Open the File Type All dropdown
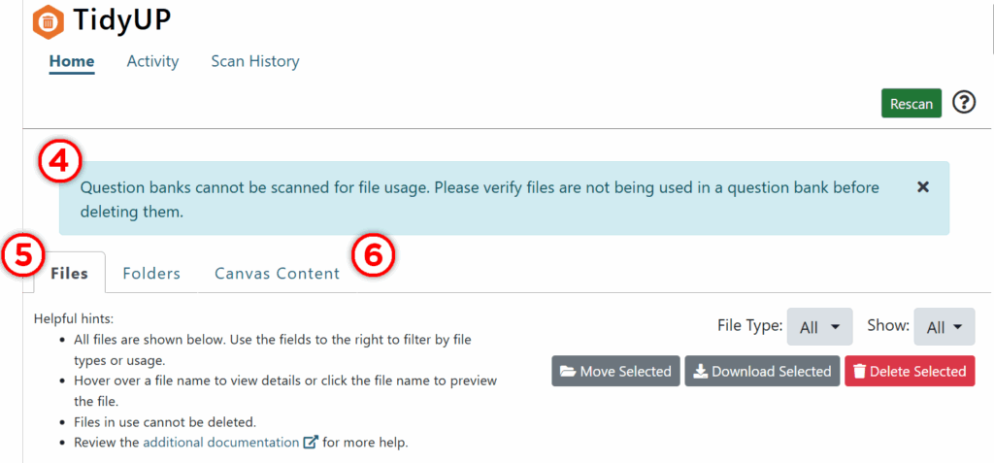The width and height of the screenshot is (994, 463). [x=819, y=327]
